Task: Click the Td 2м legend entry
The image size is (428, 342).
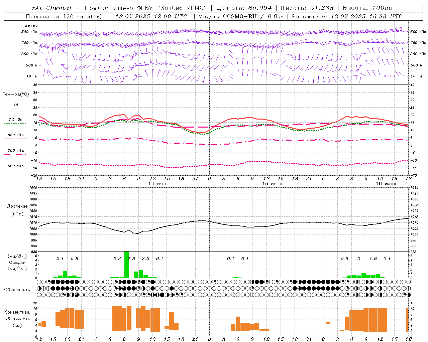Action: click(x=15, y=120)
